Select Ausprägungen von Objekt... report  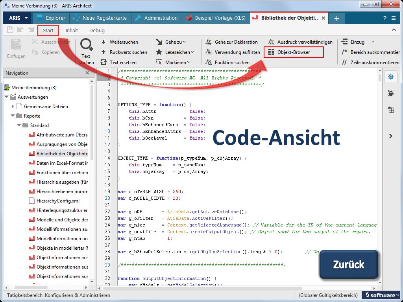(62, 144)
